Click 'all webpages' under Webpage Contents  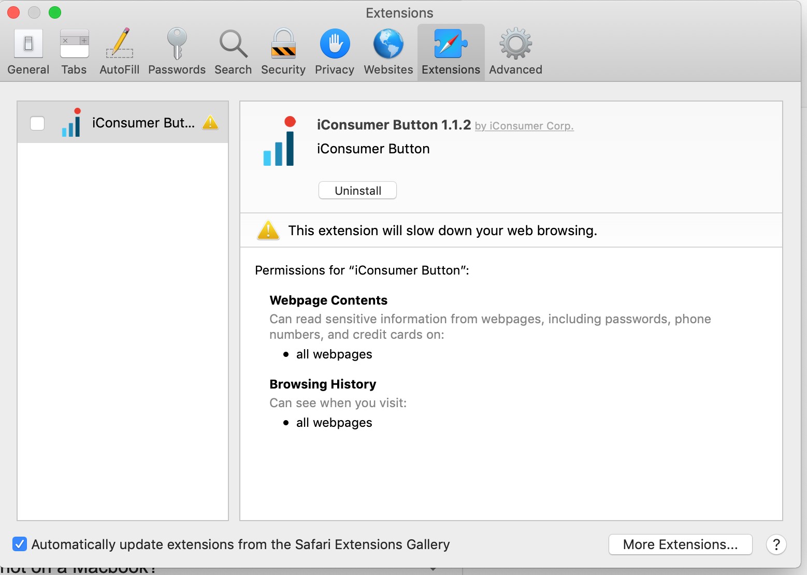click(334, 354)
